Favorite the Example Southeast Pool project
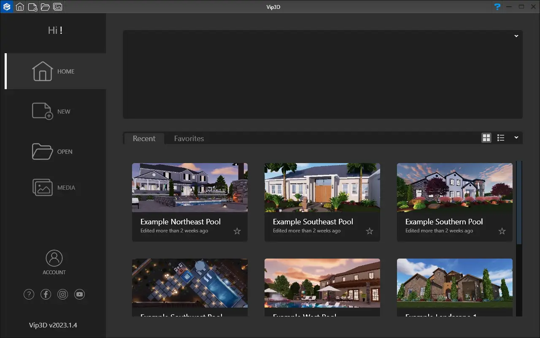Screen dimensions: 540x338 [369, 231]
